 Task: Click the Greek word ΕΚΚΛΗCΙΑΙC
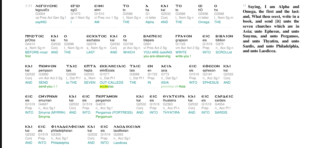(113, 66)
